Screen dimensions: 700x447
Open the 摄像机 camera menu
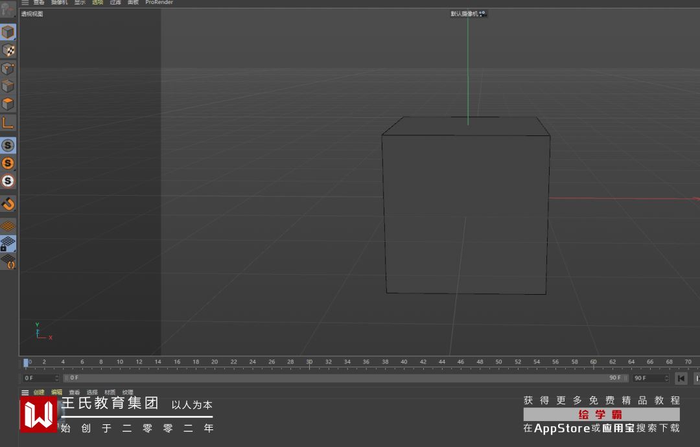tap(59, 2)
